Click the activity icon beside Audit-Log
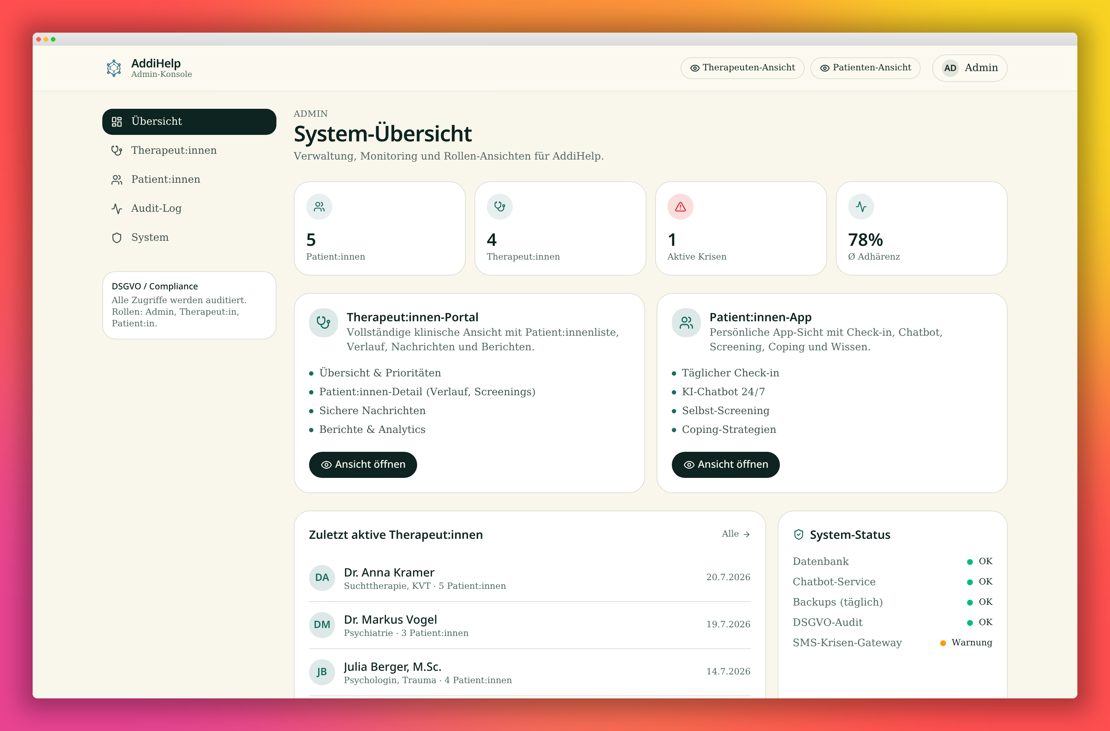Screen dimensions: 1110x731 tap(116, 209)
